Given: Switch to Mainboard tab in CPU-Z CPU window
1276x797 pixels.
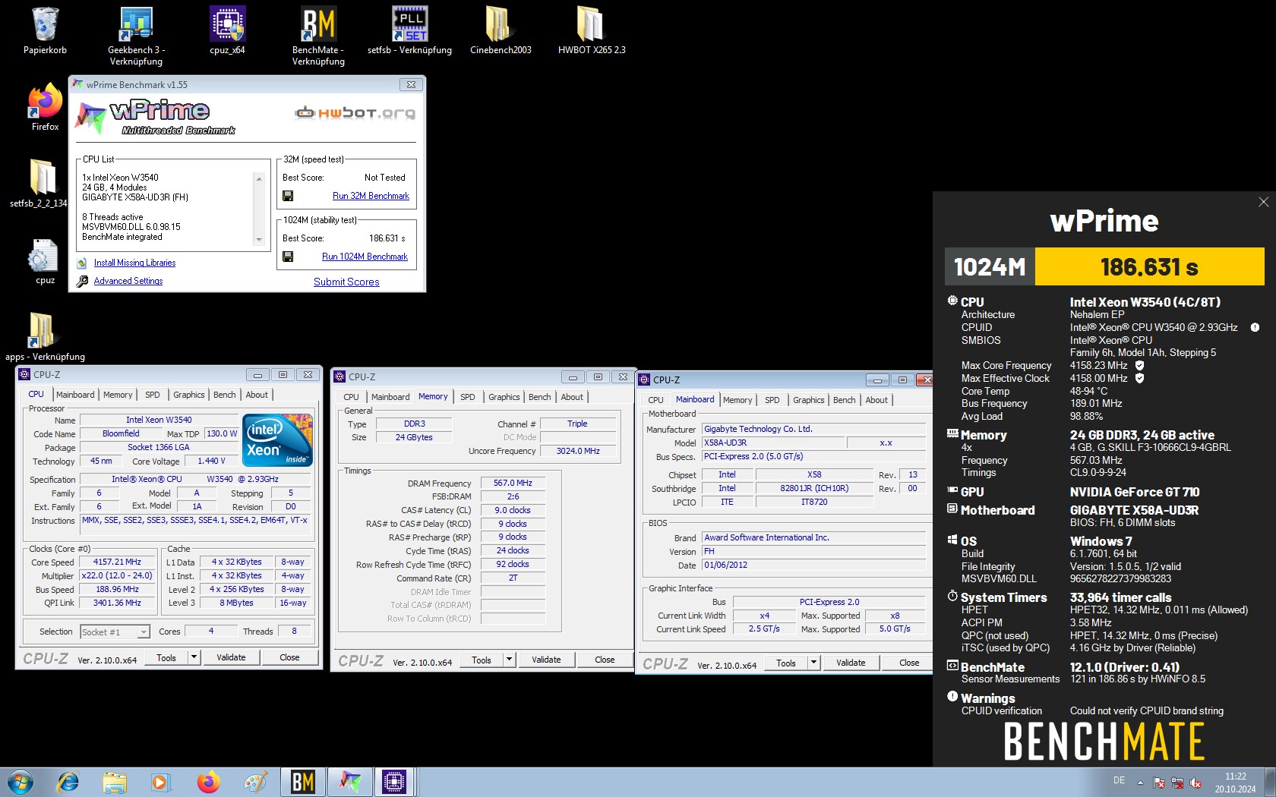Looking at the screenshot, I should coord(75,395).
